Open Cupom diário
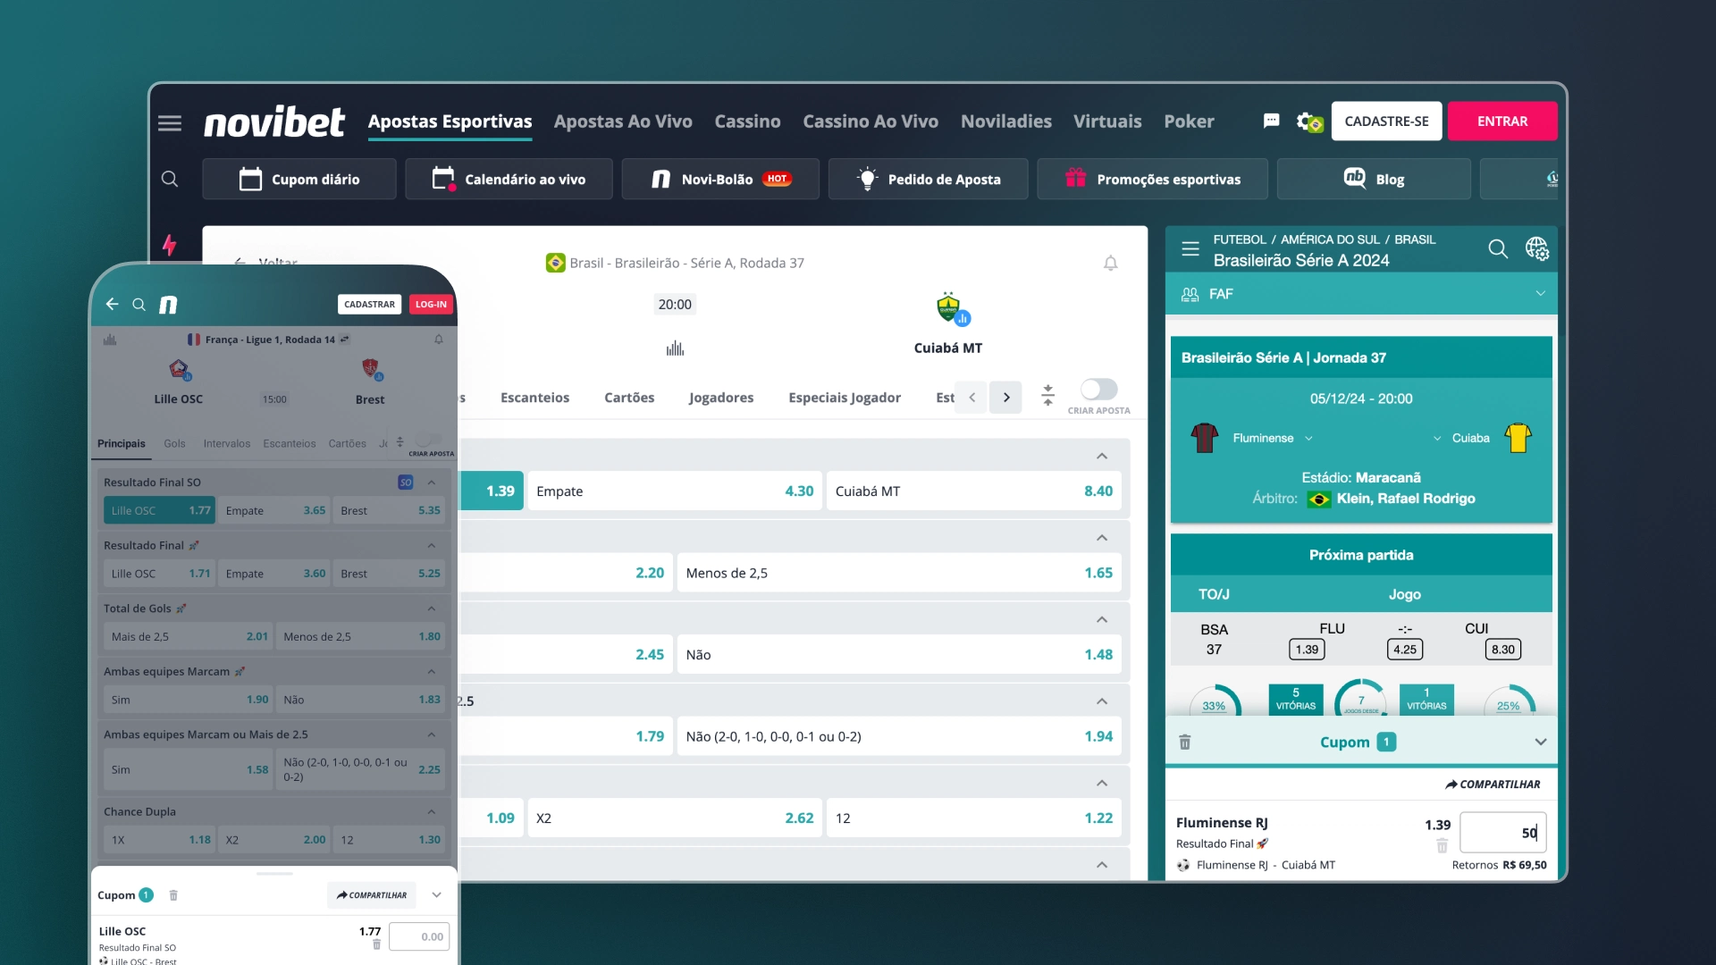 click(x=299, y=179)
